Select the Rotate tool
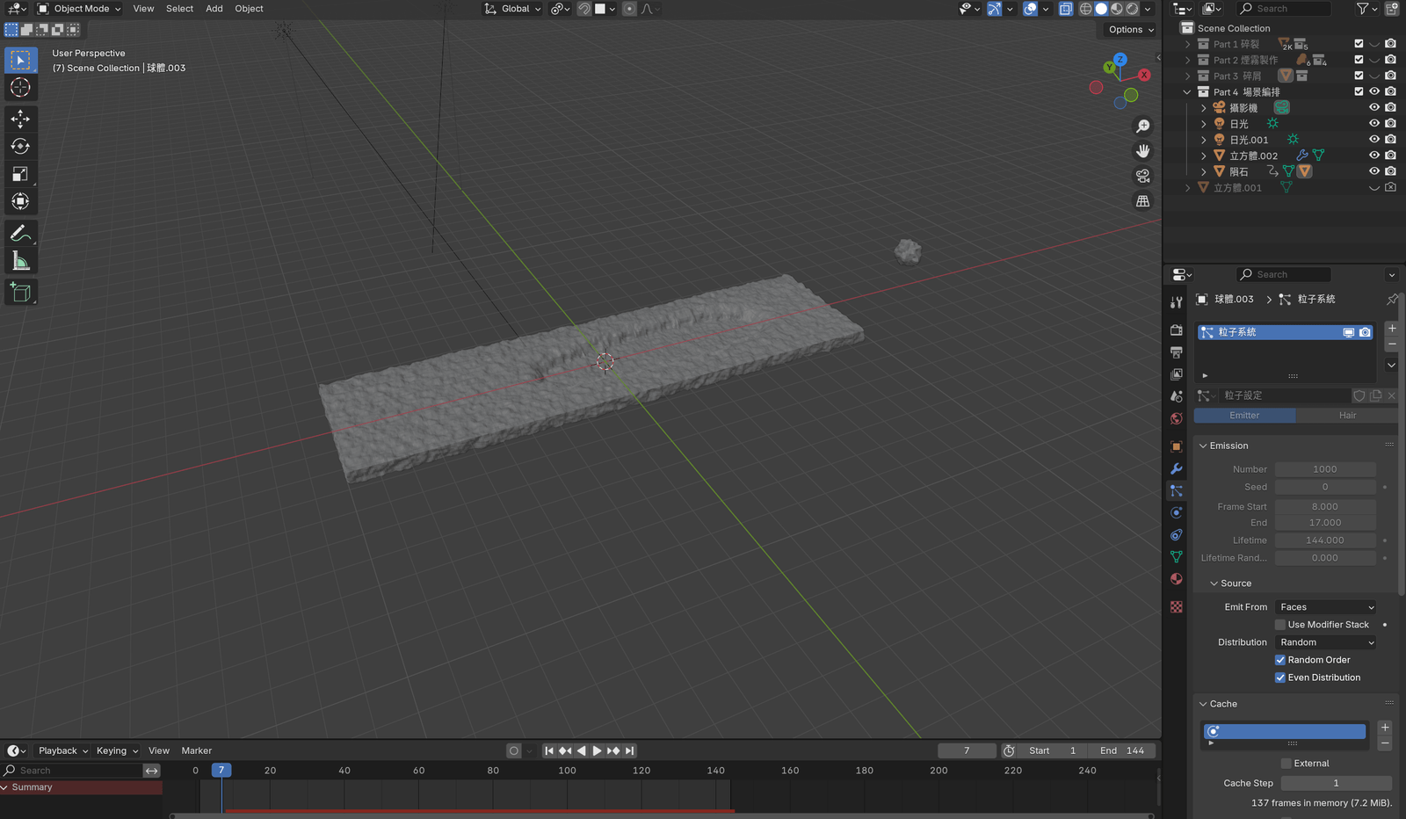1406x819 pixels. tap(20, 147)
